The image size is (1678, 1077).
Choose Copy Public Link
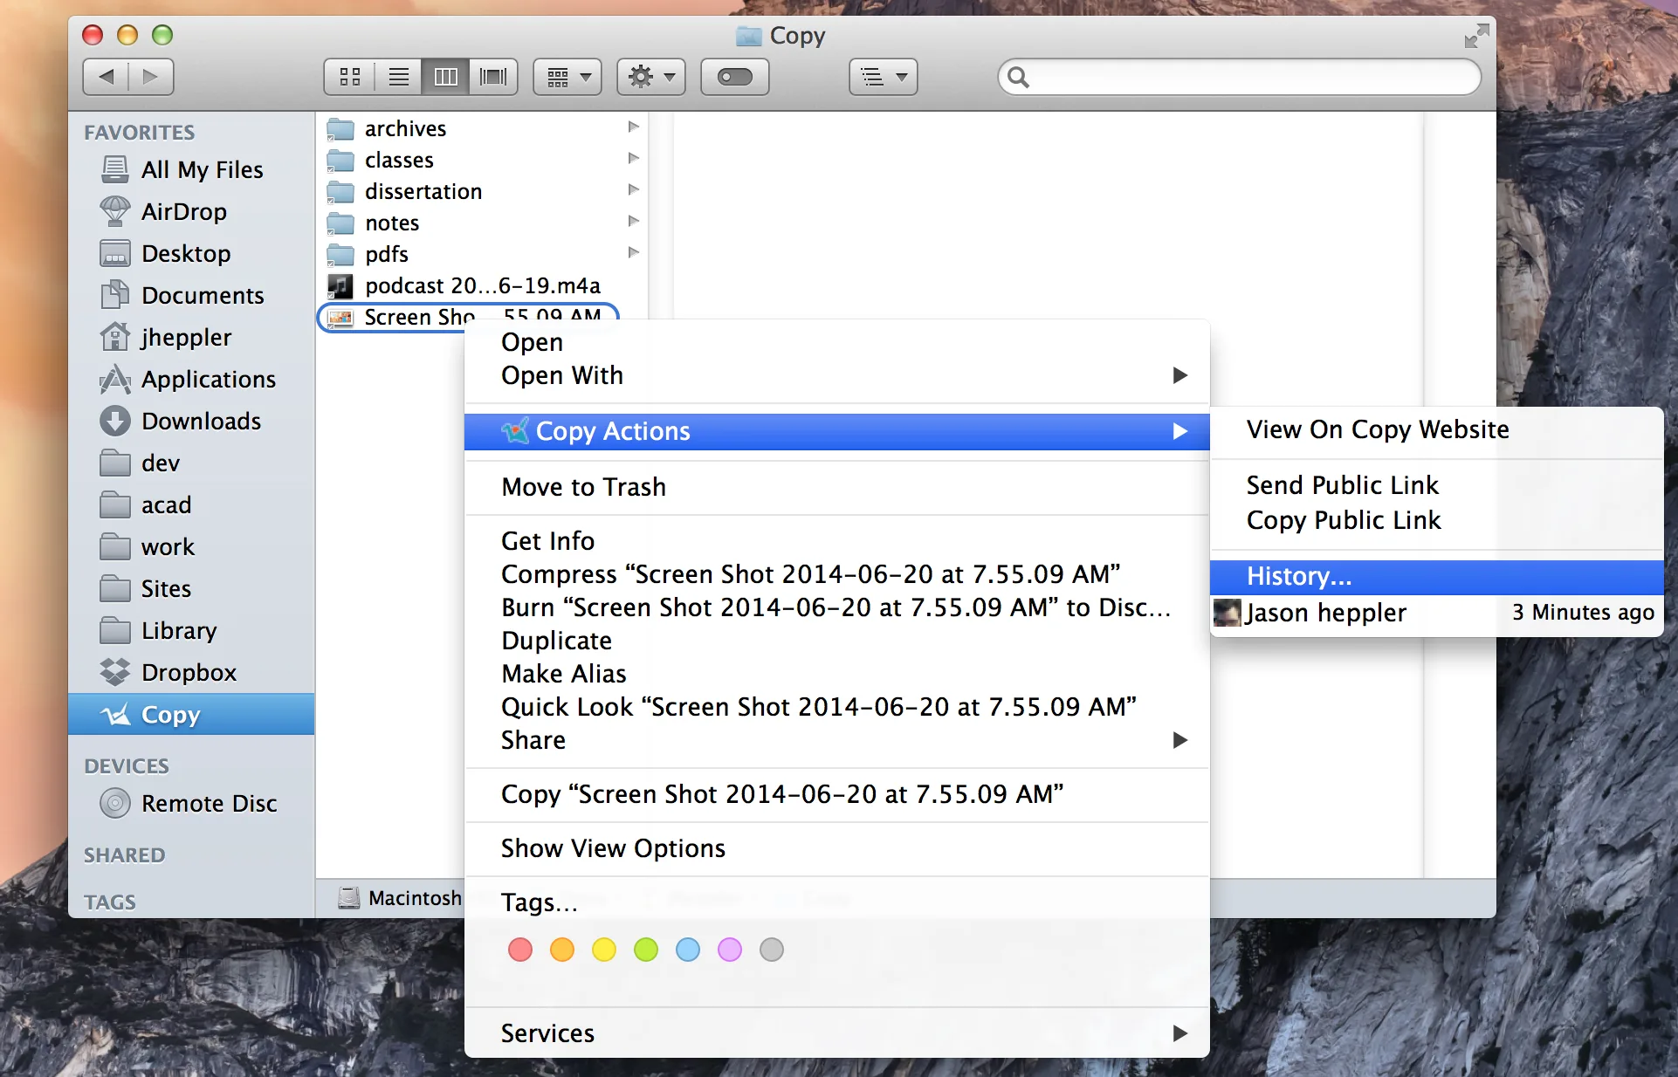point(1436,520)
